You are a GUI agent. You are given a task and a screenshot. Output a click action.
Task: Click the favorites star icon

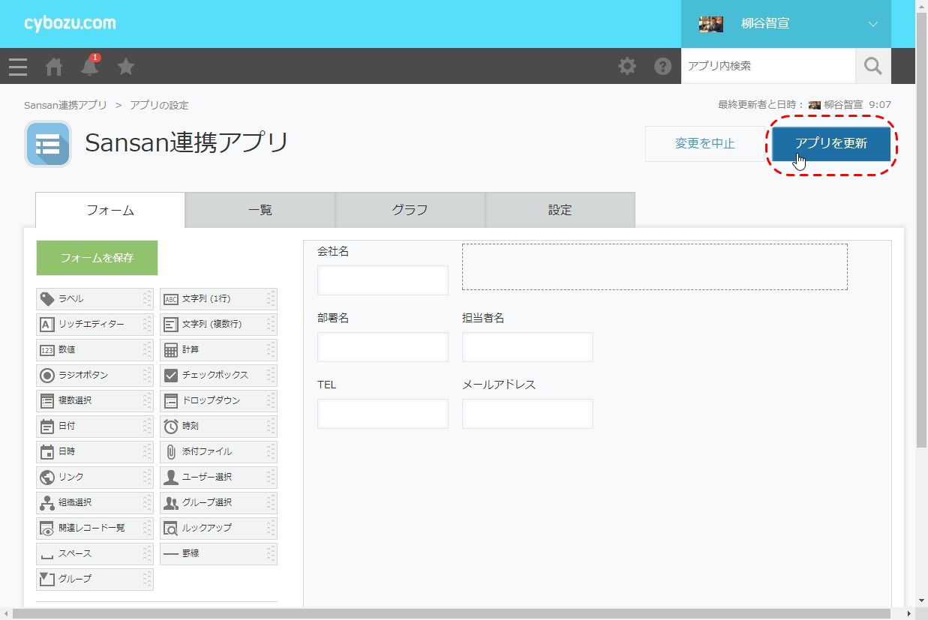[126, 67]
